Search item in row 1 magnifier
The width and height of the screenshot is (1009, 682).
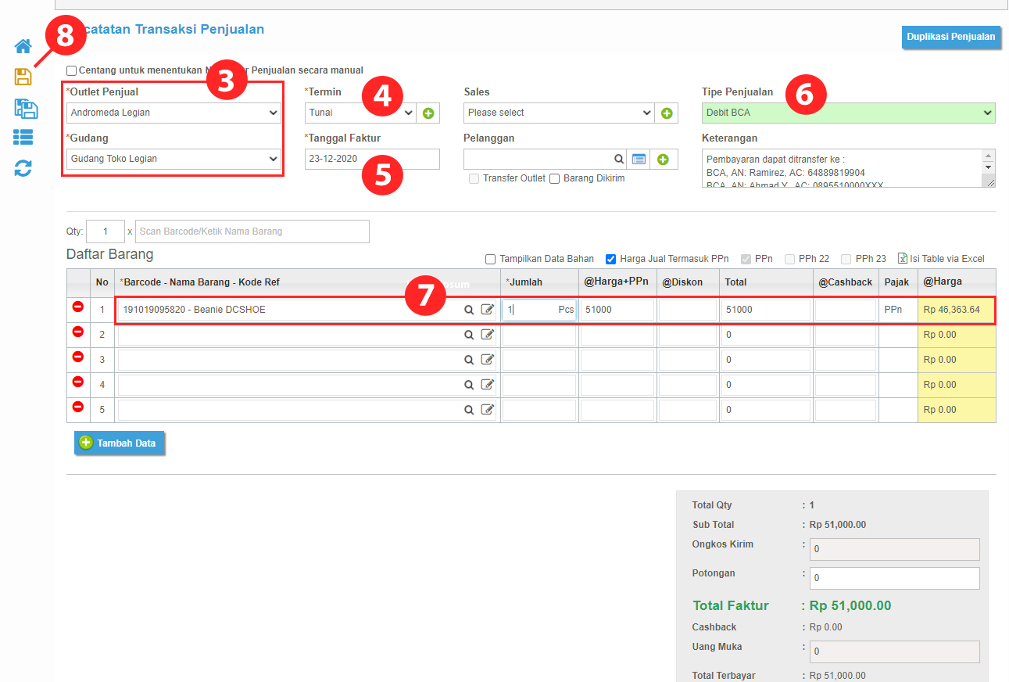[x=469, y=310]
